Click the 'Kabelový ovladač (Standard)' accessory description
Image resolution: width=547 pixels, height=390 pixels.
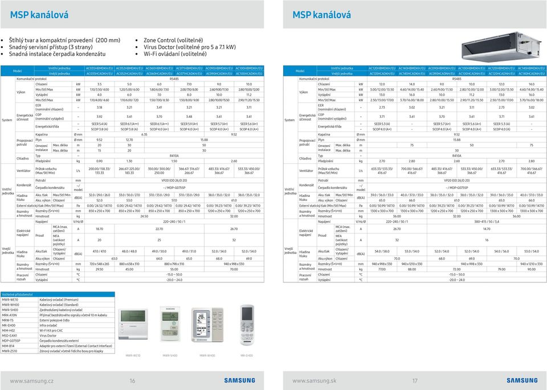coord(59,305)
